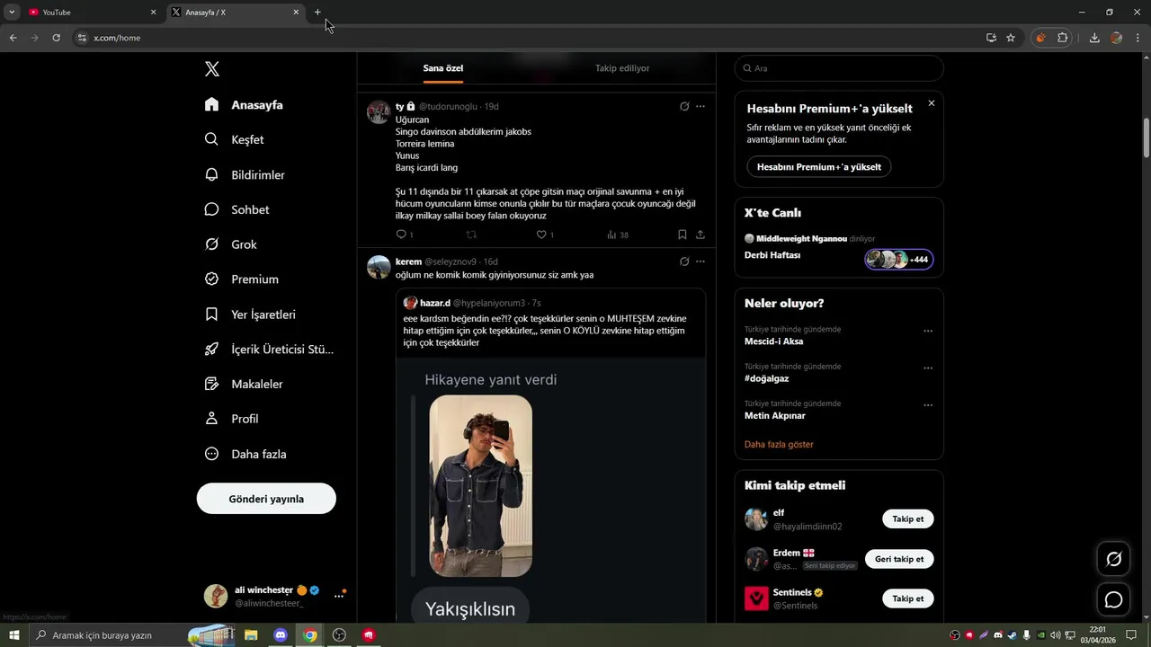Click the X logo in the sidebar

pos(212,69)
